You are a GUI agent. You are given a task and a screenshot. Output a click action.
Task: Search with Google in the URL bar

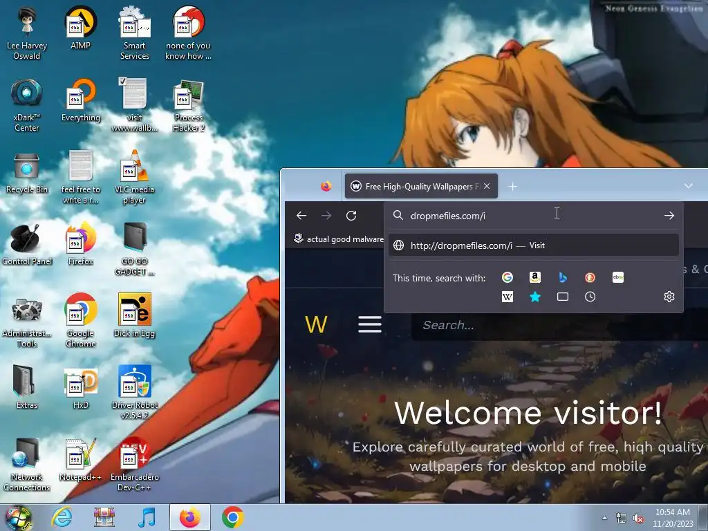click(x=507, y=277)
